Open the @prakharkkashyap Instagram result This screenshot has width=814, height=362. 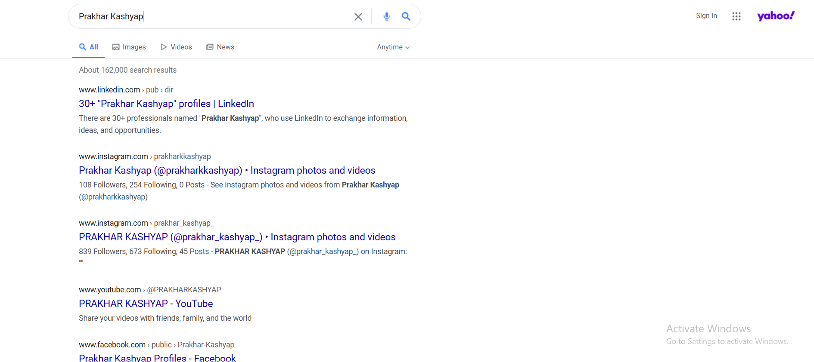point(227,170)
